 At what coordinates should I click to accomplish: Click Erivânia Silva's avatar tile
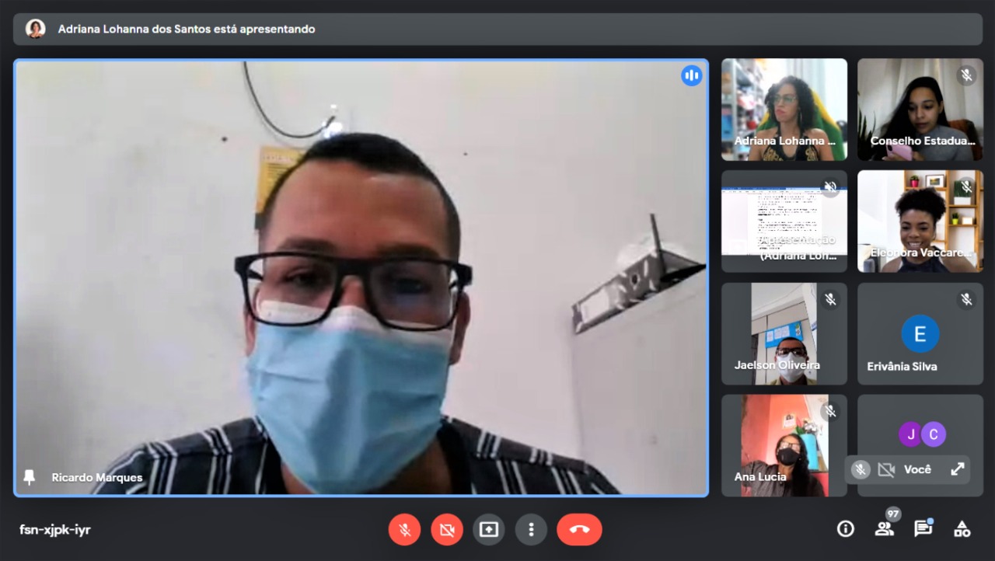(920, 333)
